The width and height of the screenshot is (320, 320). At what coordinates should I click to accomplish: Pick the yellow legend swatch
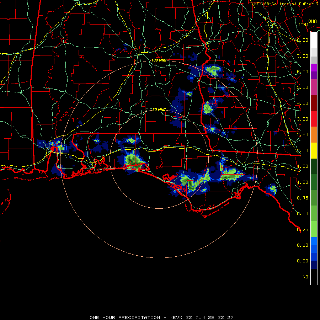tap(314, 150)
